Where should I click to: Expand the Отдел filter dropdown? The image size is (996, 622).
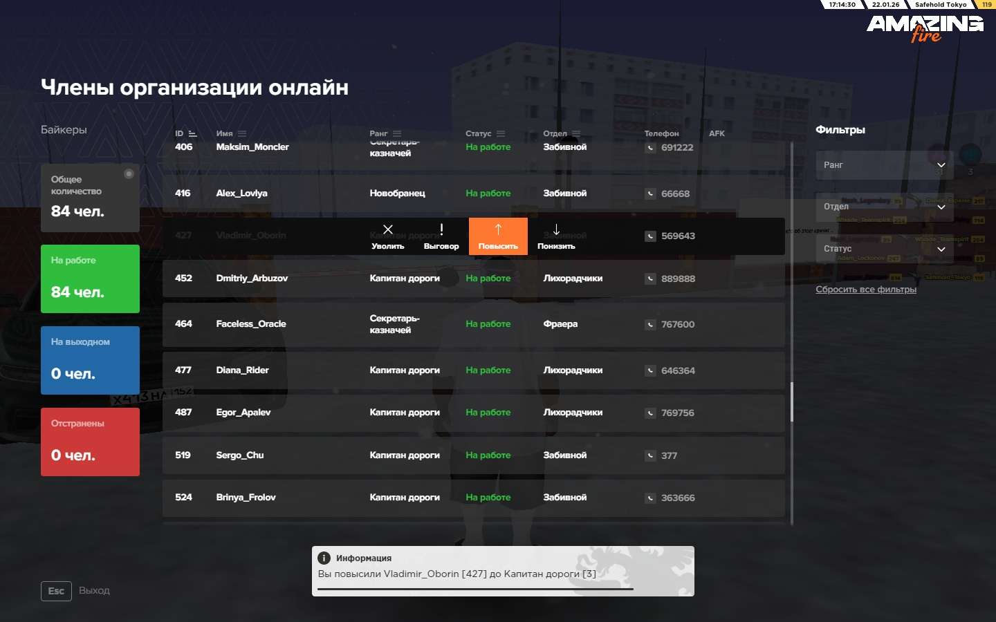pyautogui.click(x=884, y=207)
